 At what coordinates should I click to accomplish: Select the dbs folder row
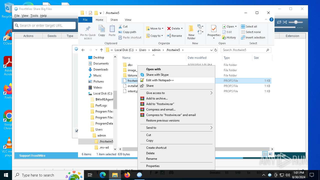pyautogui.click(x=196, y=65)
